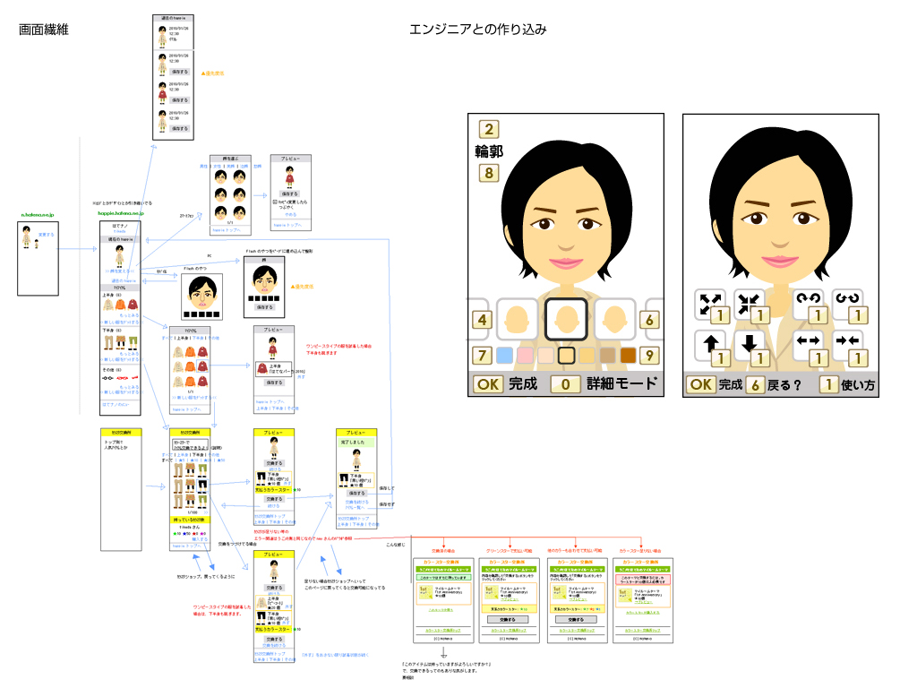Click the number 7 key beside color swatches
This screenshot has height=688, width=917.
482,356
